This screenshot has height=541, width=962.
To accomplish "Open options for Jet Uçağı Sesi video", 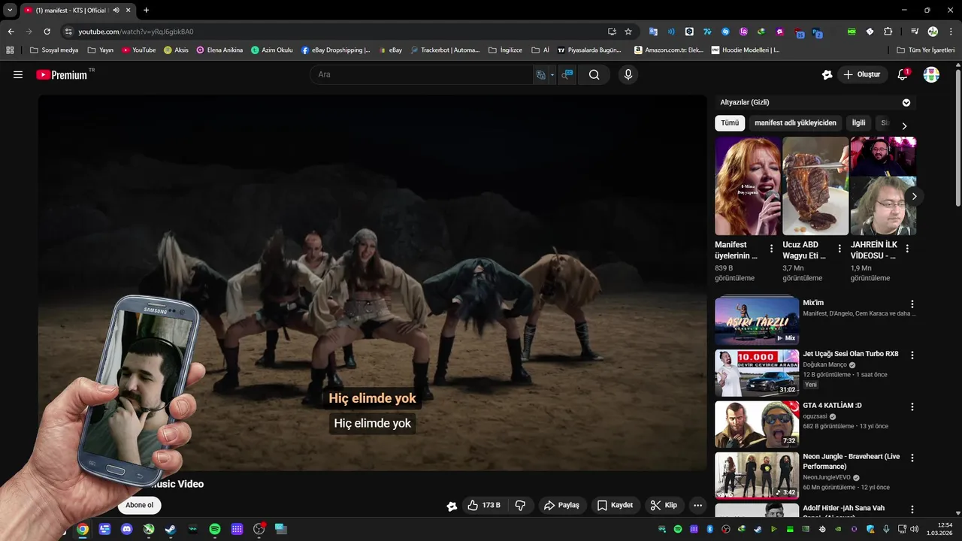I will pyautogui.click(x=912, y=355).
